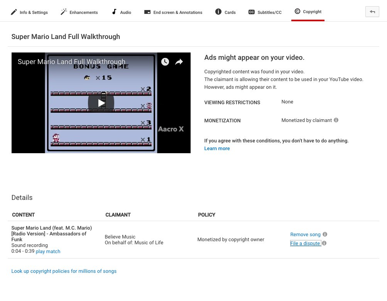Click the Aacro X watermark in the video
Viewport: 387px width, 301px height.
coord(171,129)
